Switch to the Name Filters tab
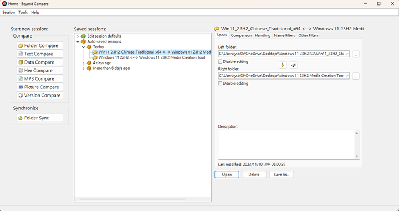 tap(284, 35)
